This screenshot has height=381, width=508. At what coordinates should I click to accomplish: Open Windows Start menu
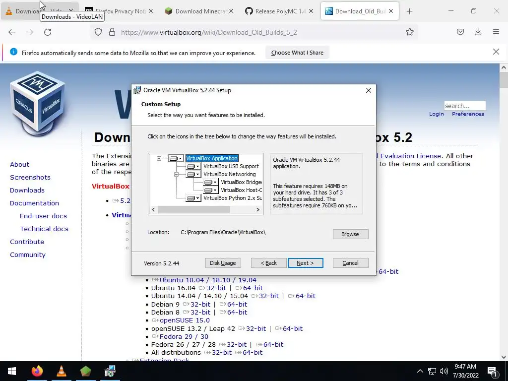tap(12, 371)
